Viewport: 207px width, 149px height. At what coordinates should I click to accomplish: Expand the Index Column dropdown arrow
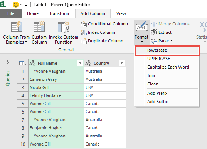(x=118, y=32)
